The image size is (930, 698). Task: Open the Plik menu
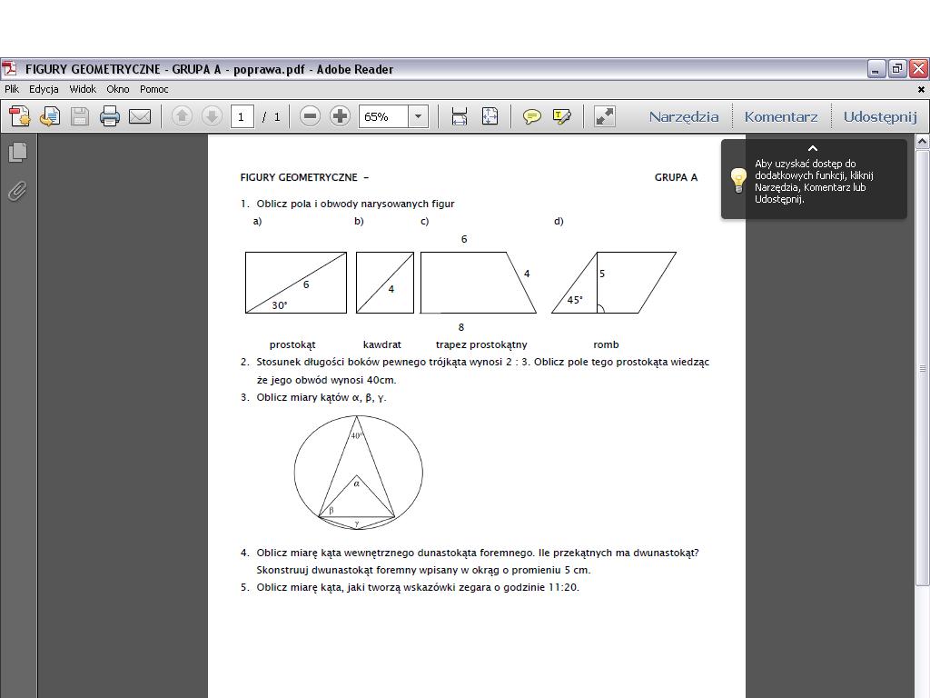(12, 89)
